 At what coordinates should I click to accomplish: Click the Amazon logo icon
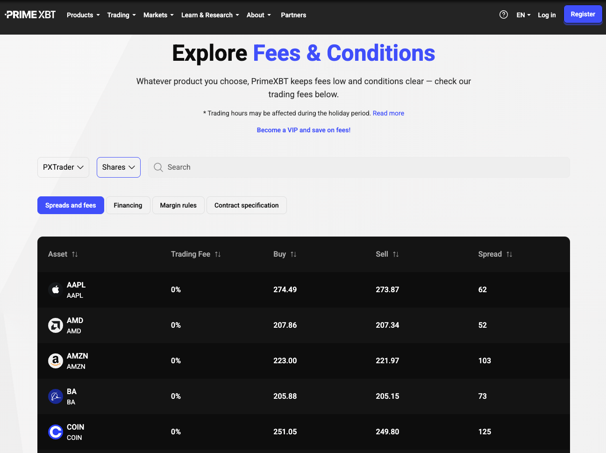point(56,361)
